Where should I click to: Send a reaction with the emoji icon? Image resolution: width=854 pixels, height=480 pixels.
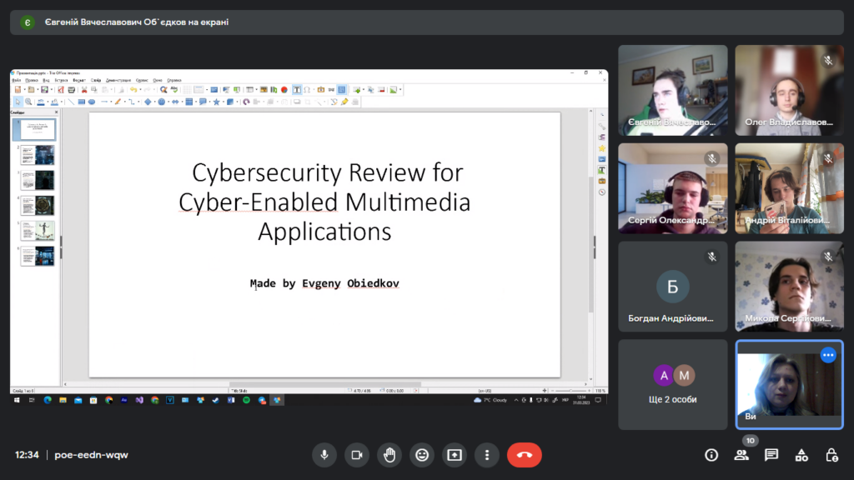click(x=422, y=455)
